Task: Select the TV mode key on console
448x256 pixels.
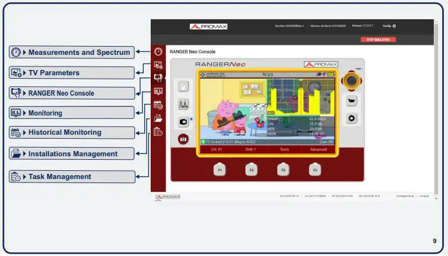Action: pyautogui.click(x=183, y=122)
